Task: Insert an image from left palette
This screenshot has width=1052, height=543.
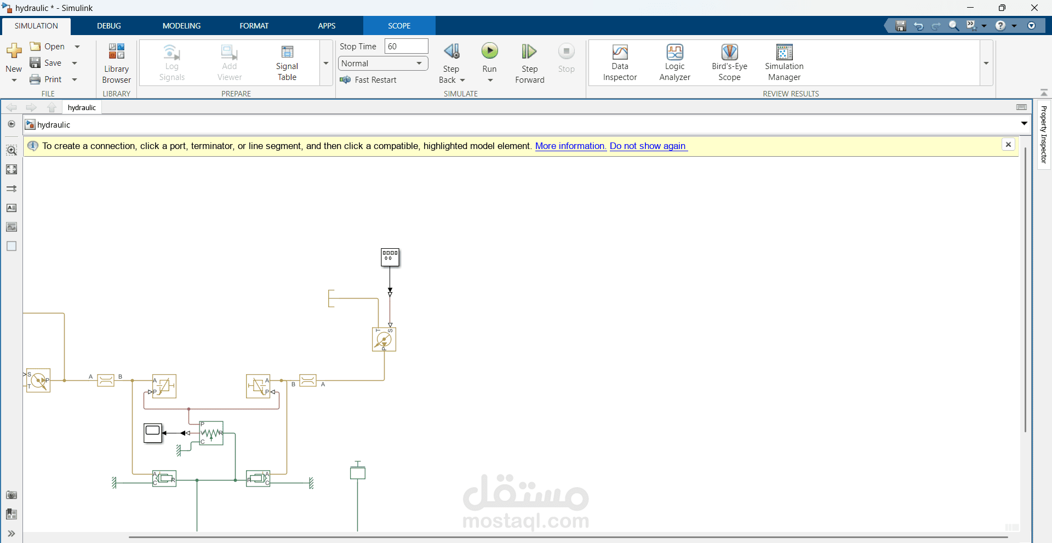Action: click(x=12, y=227)
